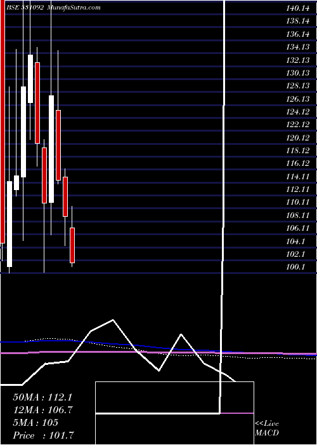This screenshot has width=317, height=445.
Task: Click the 100.1 price axis label
Action: pyautogui.click(x=295, y=268)
